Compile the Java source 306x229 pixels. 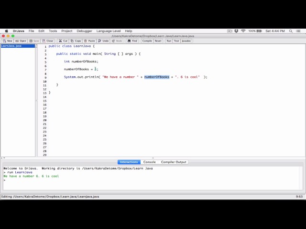click(147, 41)
